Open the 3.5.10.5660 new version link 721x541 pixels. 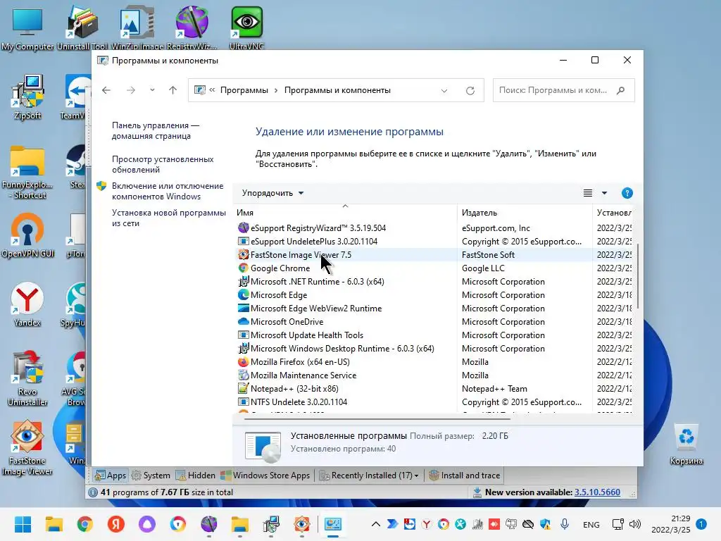pyautogui.click(x=597, y=492)
